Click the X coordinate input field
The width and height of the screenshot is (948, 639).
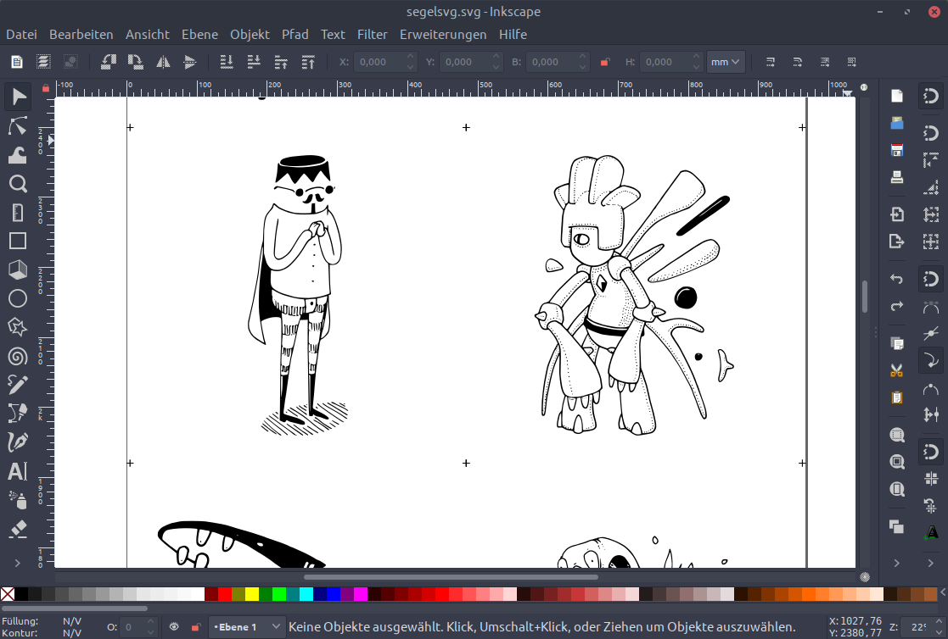tap(379, 62)
